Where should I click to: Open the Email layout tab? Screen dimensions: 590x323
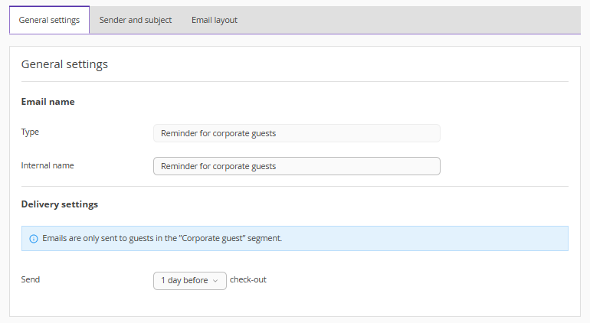point(215,20)
